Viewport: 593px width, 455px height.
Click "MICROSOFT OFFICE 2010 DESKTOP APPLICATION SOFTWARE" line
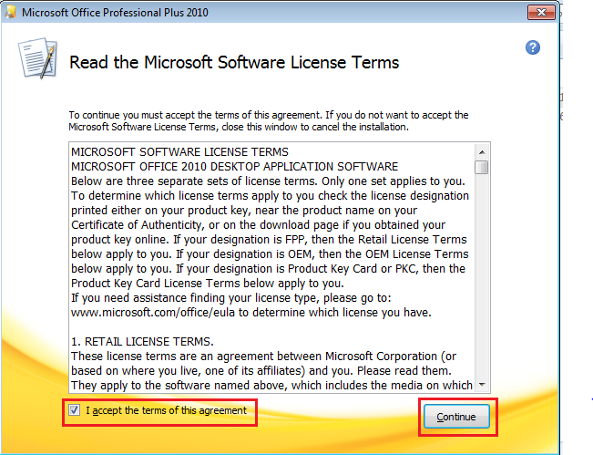[234, 167]
